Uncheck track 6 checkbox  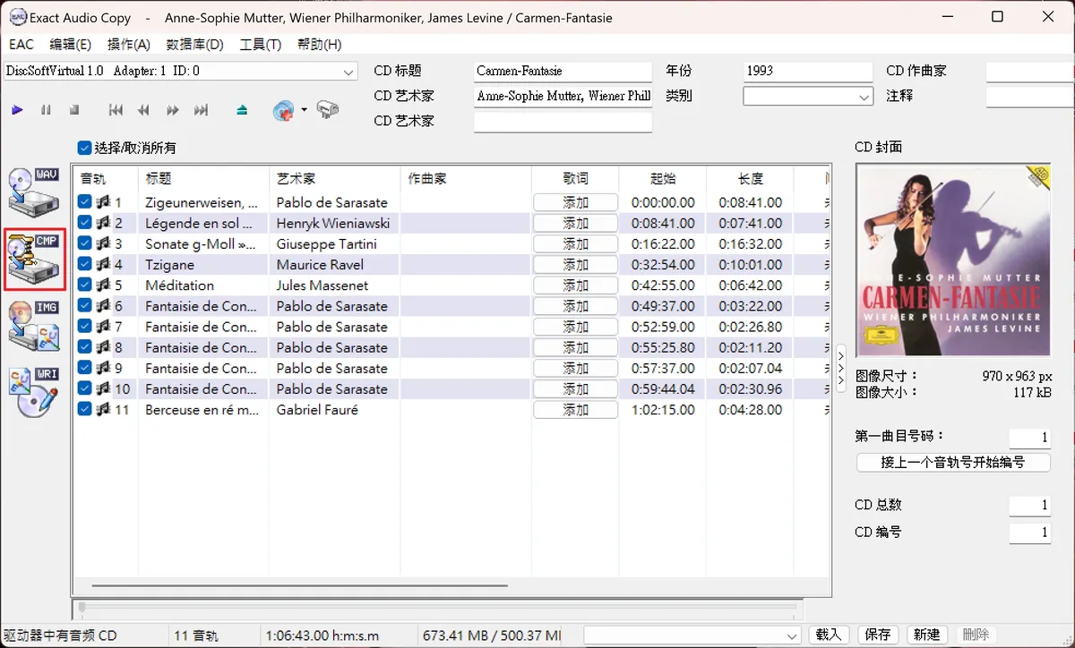[84, 306]
